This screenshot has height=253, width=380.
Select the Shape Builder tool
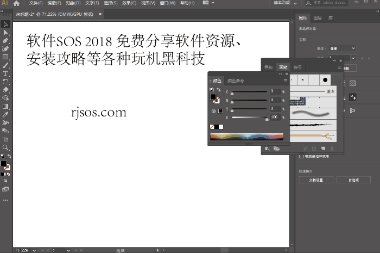point(5,98)
